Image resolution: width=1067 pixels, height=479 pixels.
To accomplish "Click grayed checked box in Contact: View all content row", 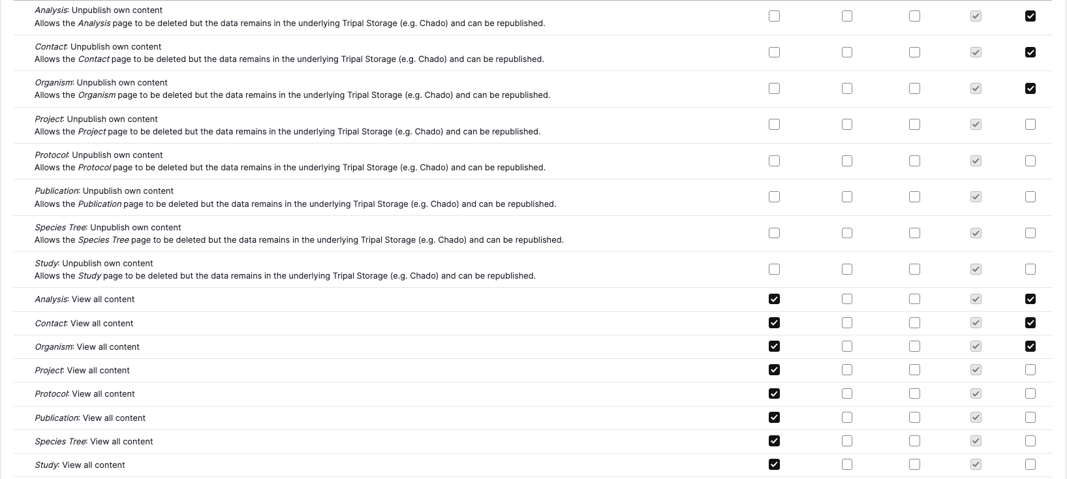I will [976, 322].
